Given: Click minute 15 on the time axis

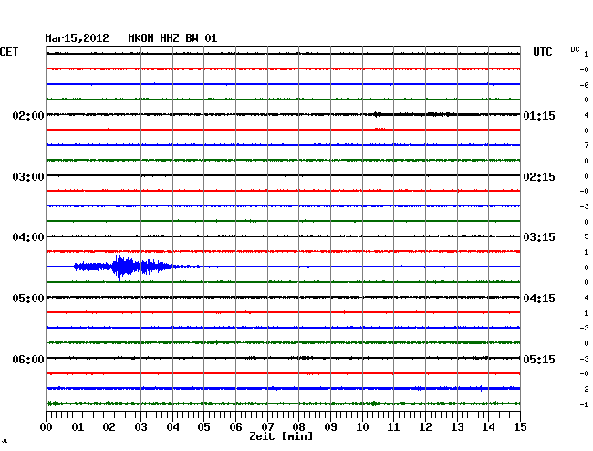Looking at the screenshot, I should pos(520,427).
